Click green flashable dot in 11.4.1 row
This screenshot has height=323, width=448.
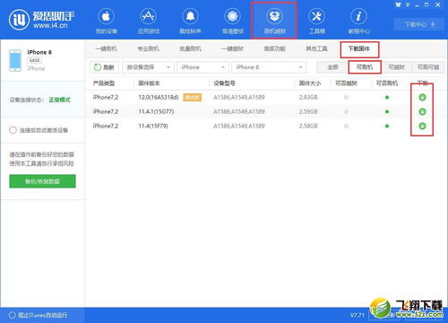click(387, 111)
